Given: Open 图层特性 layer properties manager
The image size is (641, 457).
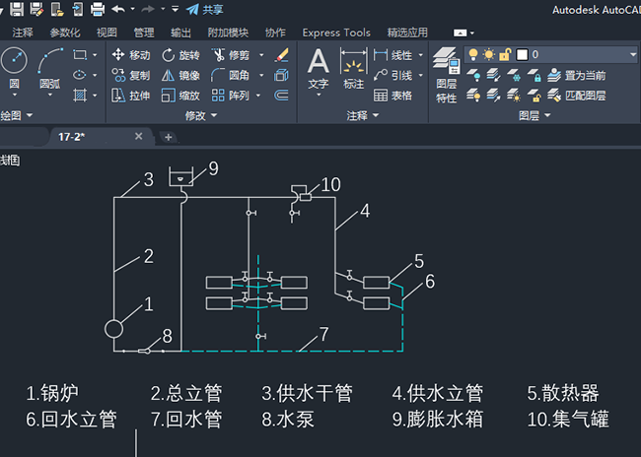Looking at the screenshot, I should click(447, 76).
